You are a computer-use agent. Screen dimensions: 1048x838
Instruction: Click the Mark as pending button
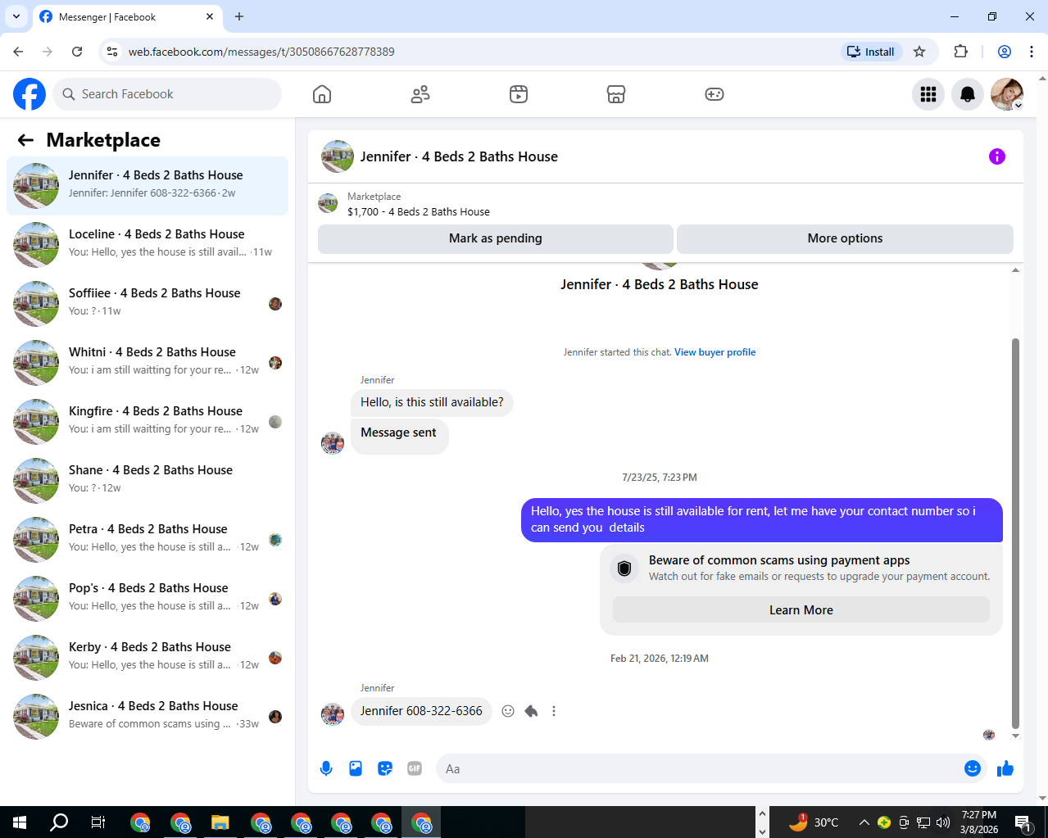click(496, 238)
